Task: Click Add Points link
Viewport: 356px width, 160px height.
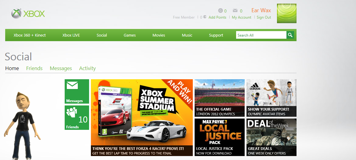Action: tap(218, 17)
